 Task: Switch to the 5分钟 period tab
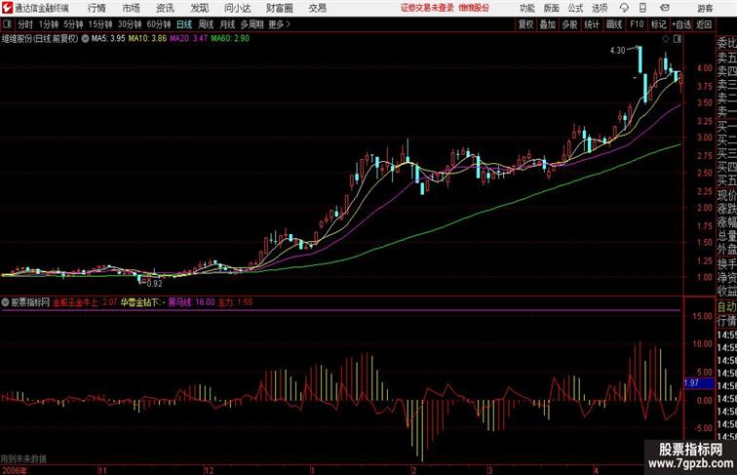click(73, 24)
